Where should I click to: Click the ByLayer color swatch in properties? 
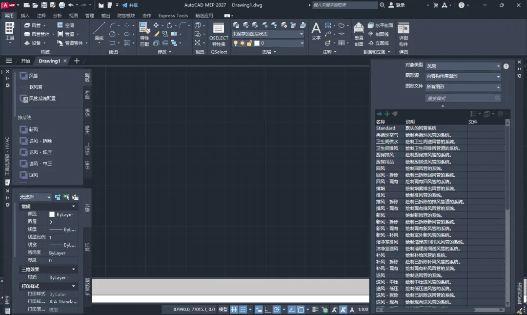(x=52, y=214)
